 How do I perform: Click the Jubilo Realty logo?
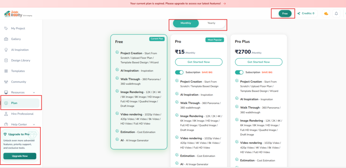(x=14, y=14)
